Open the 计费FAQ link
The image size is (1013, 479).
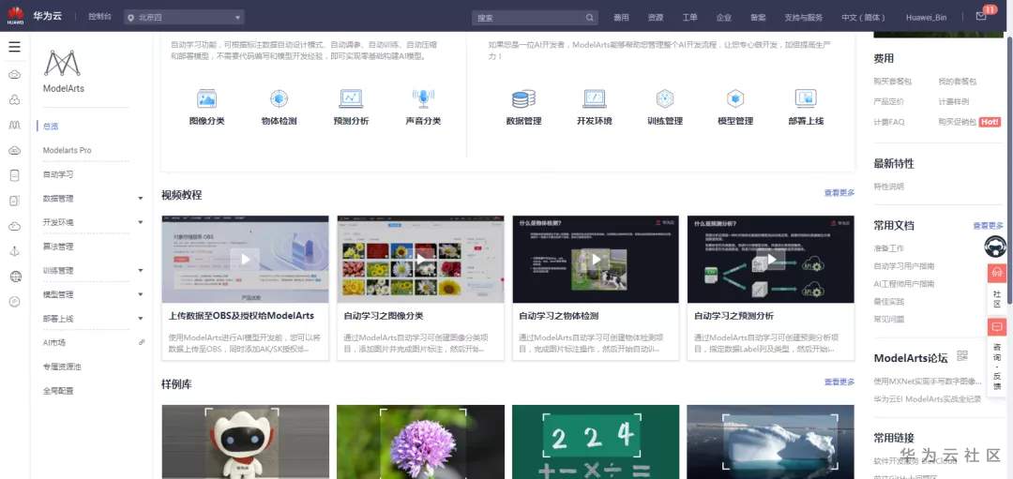[889, 121]
